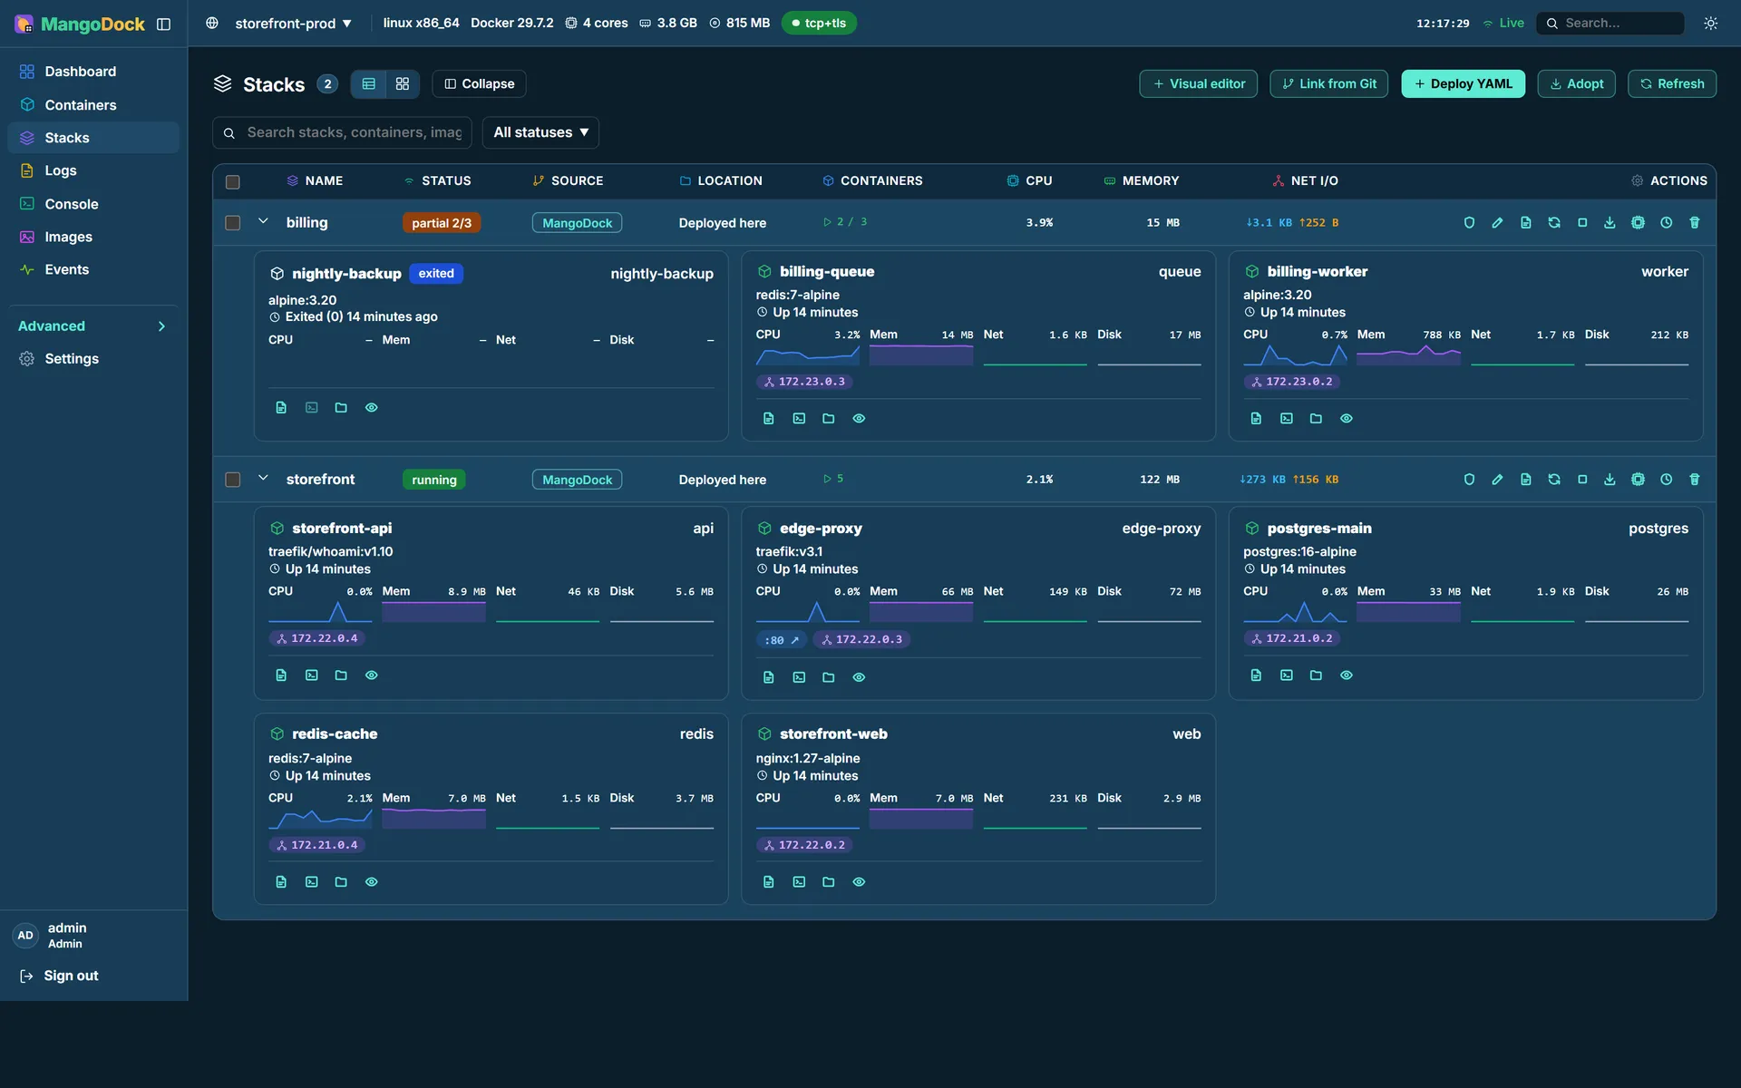The image size is (1741, 1088).
Task: Click the Collapse button
Action: pos(479,84)
